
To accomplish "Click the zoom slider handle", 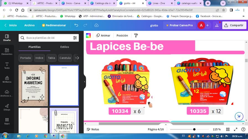I will (194, 129).
